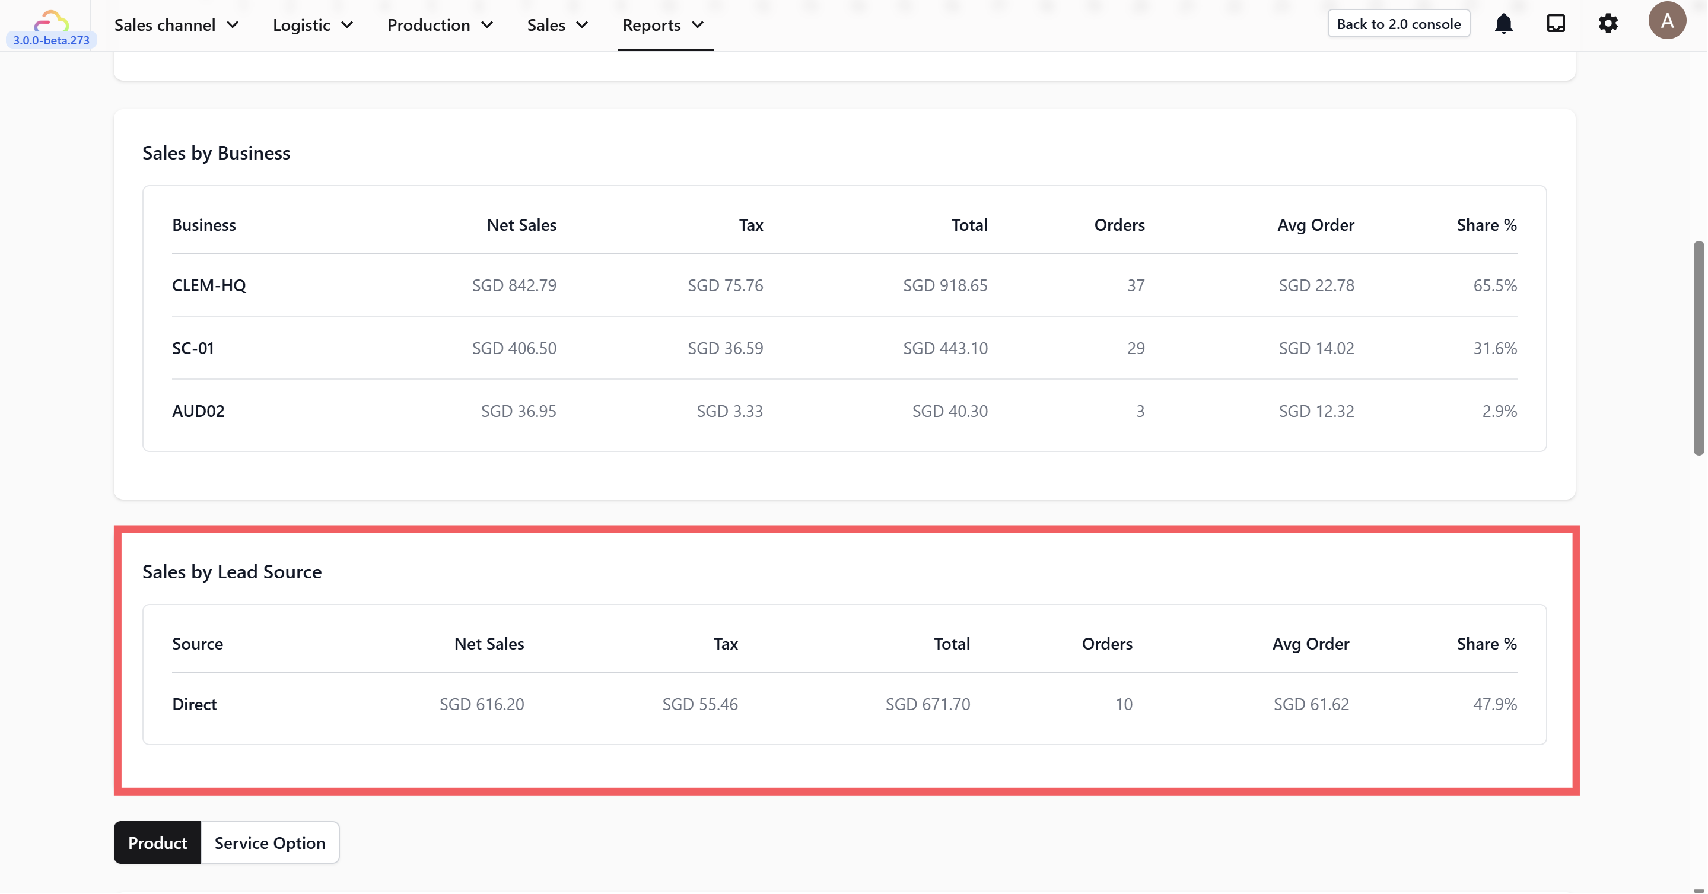Viewport: 1708px width, 894px height.
Task: Open the settings gear
Action: pos(1608,24)
